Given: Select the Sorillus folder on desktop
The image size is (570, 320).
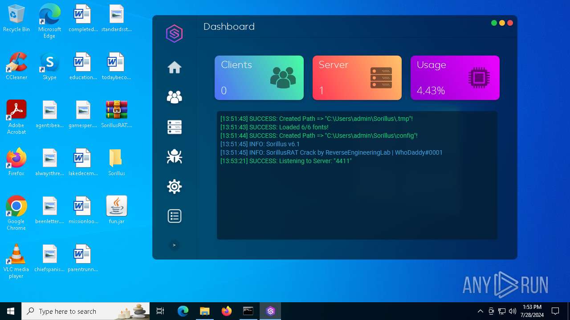Looking at the screenshot, I should [x=117, y=162].
